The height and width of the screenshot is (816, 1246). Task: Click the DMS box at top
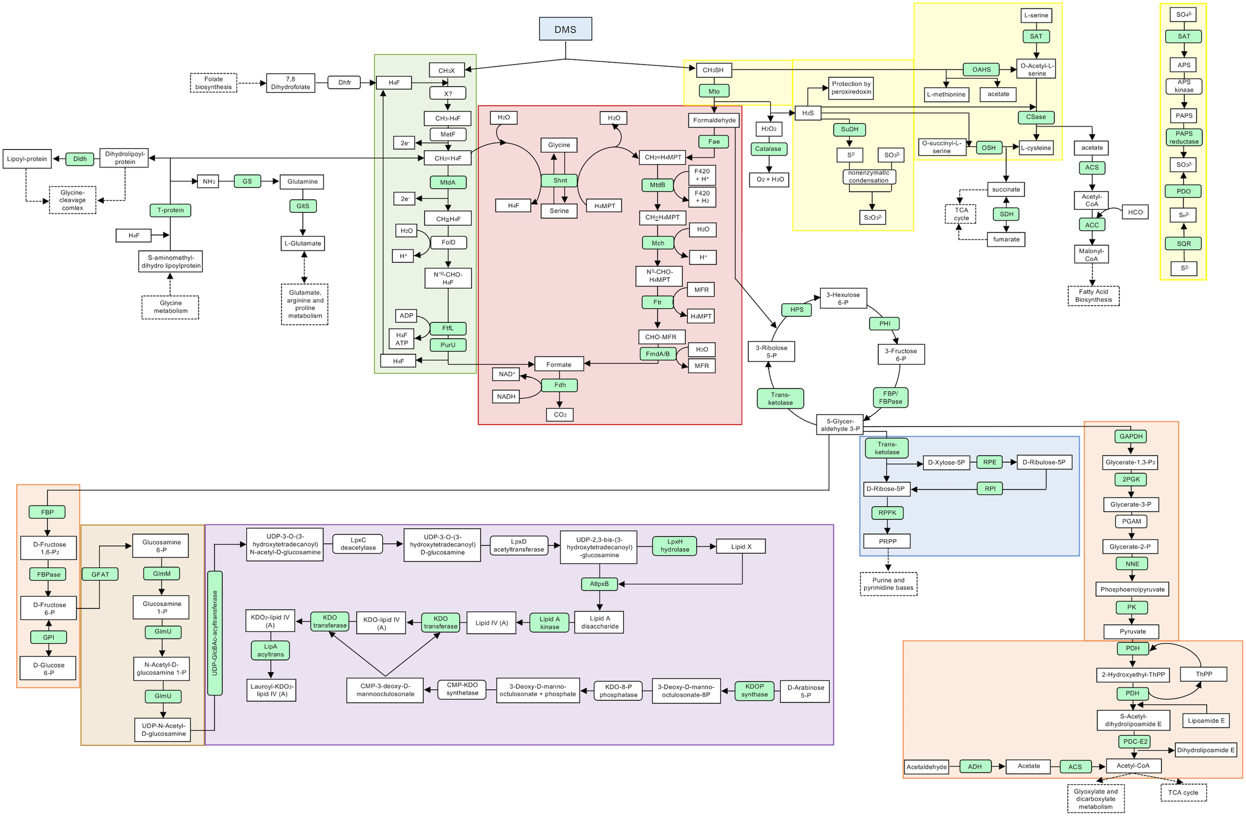(x=565, y=29)
